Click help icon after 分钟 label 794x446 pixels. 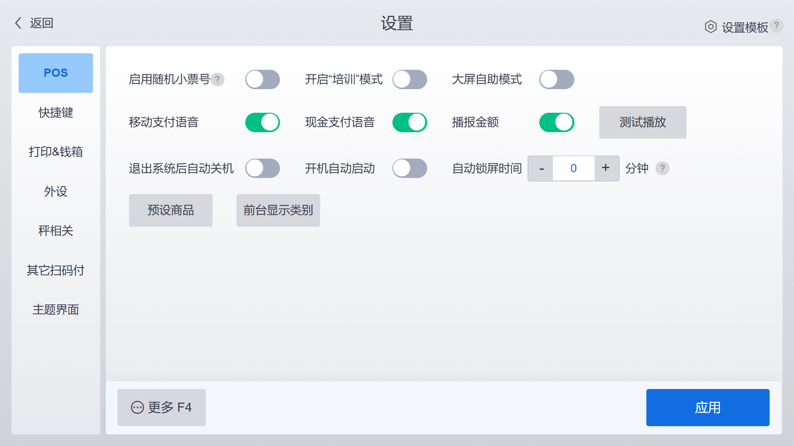(662, 168)
